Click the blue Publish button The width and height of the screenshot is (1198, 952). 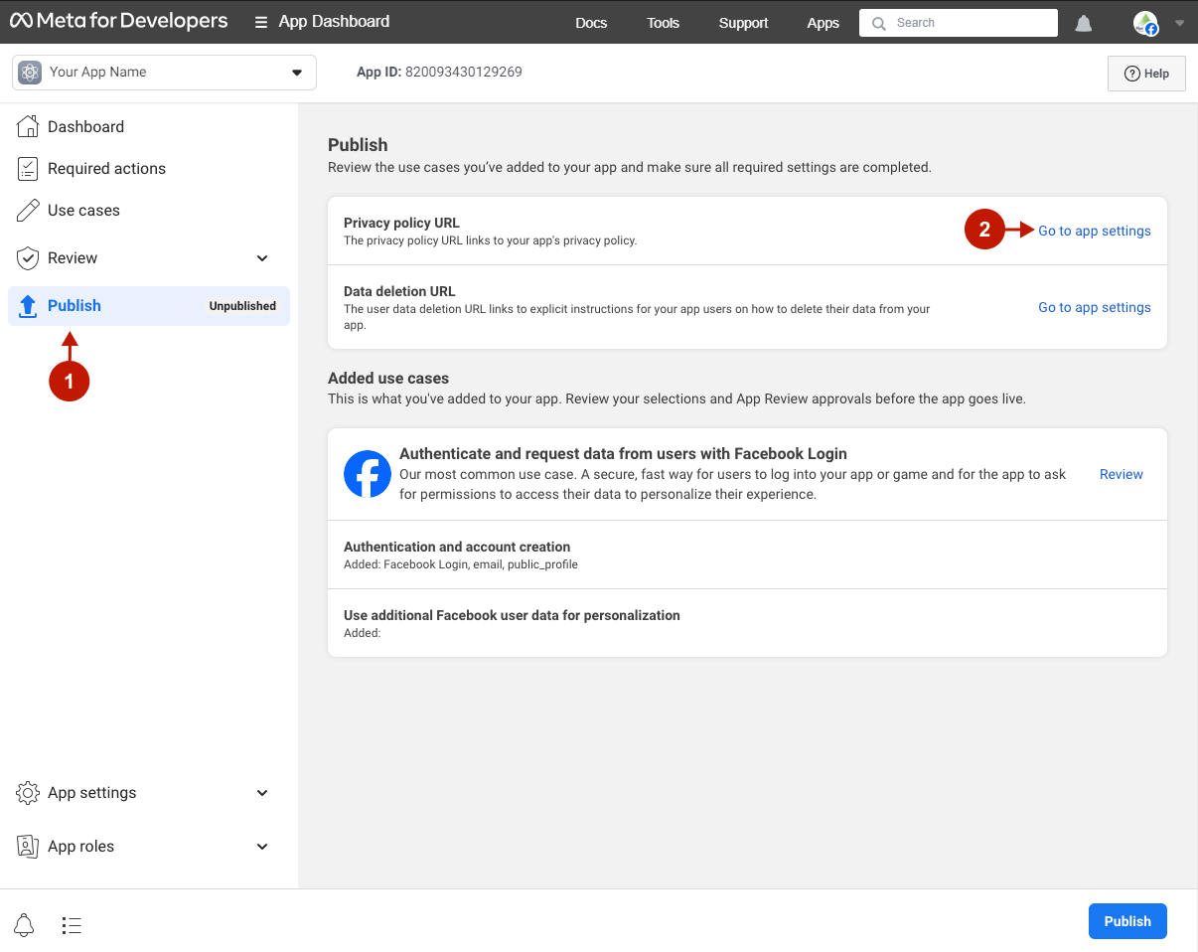click(x=1127, y=921)
